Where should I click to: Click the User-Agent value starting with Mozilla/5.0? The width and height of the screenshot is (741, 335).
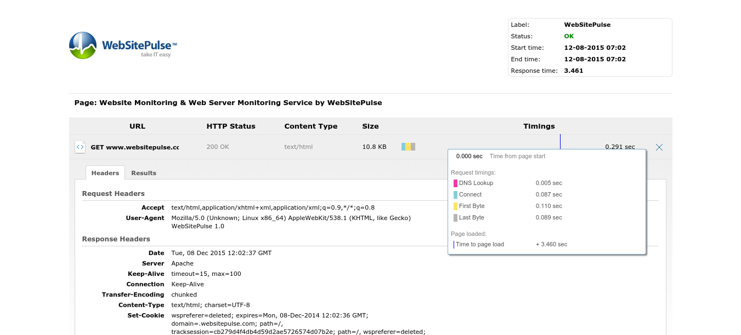tap(291, 222)
